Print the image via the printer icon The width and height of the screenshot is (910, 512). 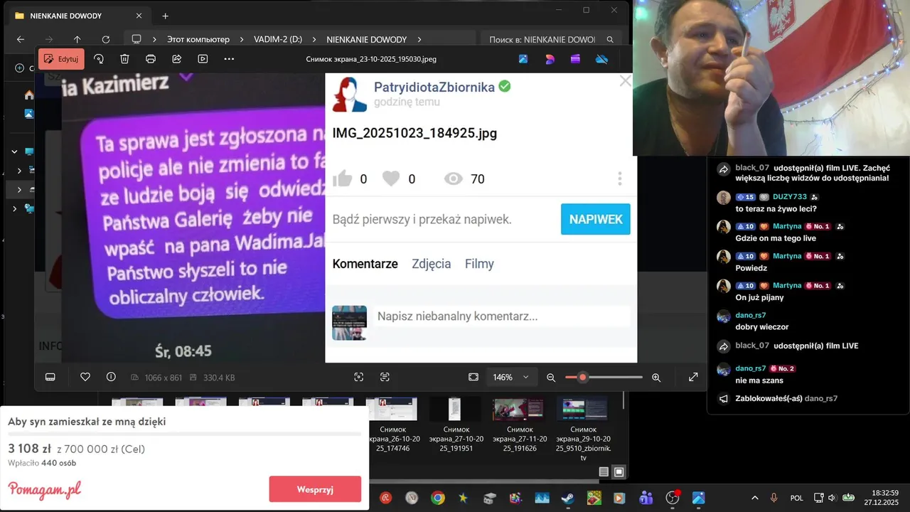pyautogui.click(x=151, y=59)
